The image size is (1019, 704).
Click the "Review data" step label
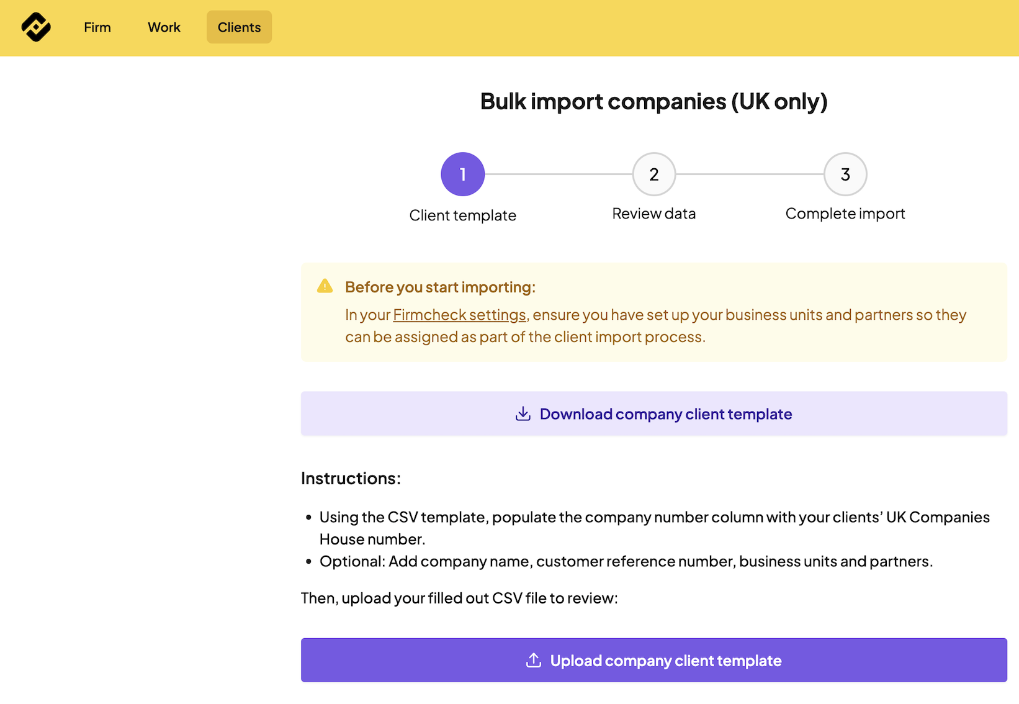point(653,214)
